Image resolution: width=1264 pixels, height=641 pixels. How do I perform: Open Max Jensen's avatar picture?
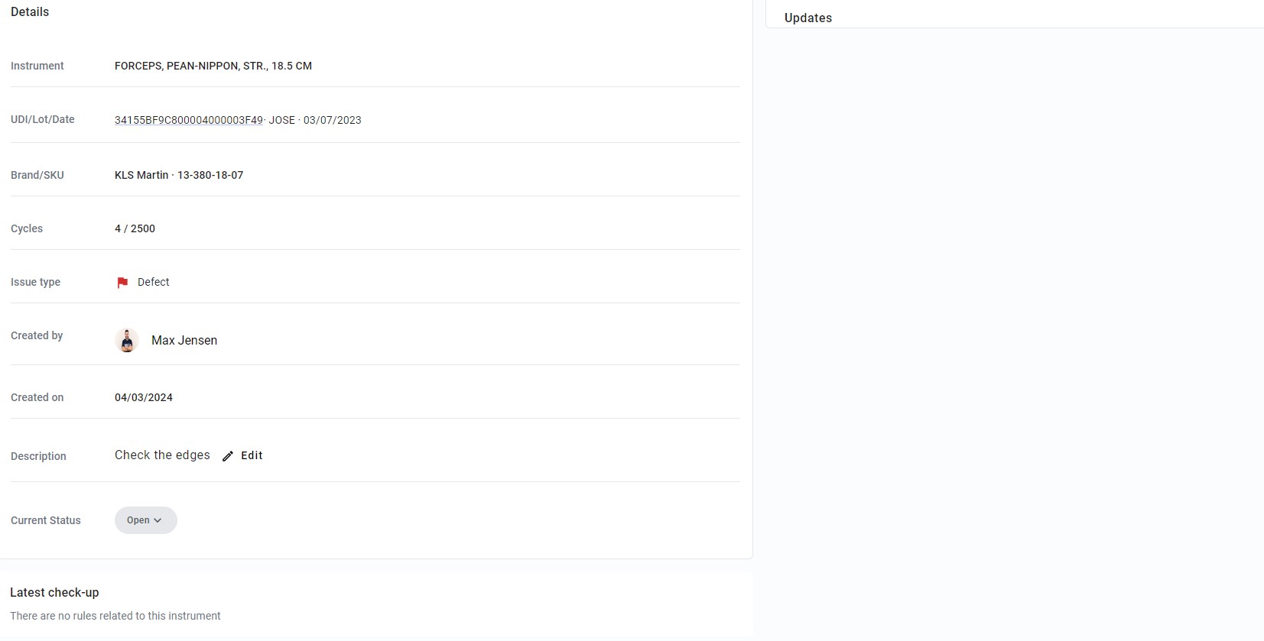pos(127,340)
